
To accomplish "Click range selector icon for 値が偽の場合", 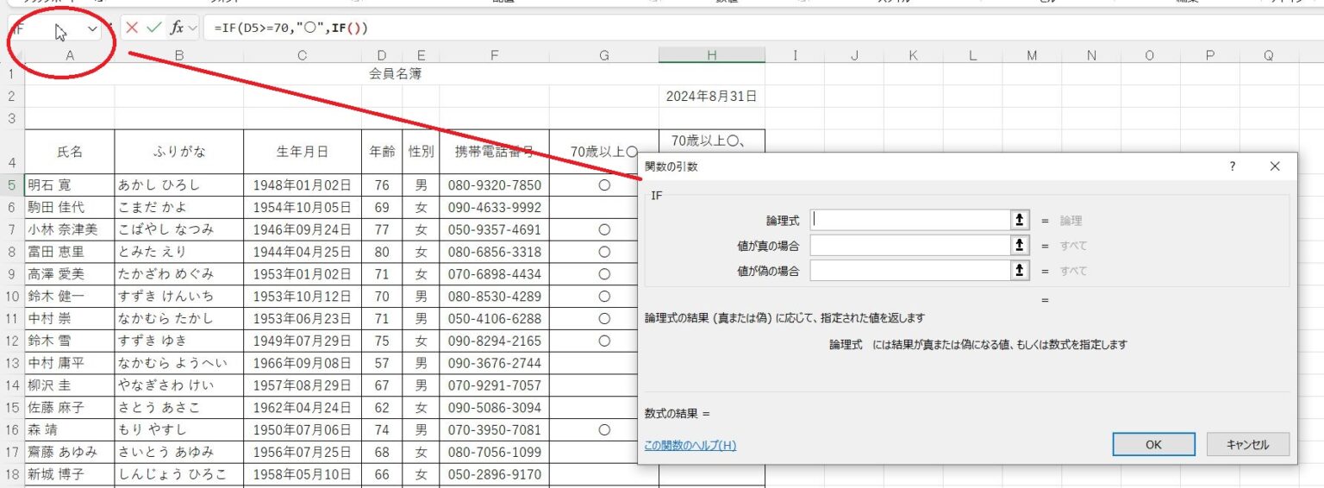I will (x=1020, y=271).
